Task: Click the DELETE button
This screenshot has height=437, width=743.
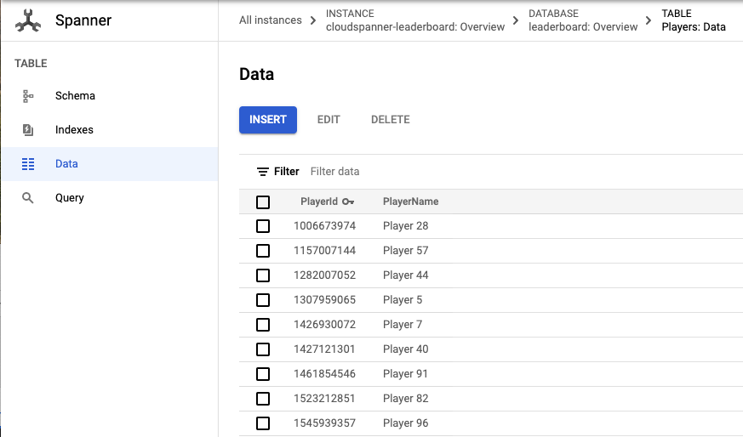Action: (x=390, y=120)
